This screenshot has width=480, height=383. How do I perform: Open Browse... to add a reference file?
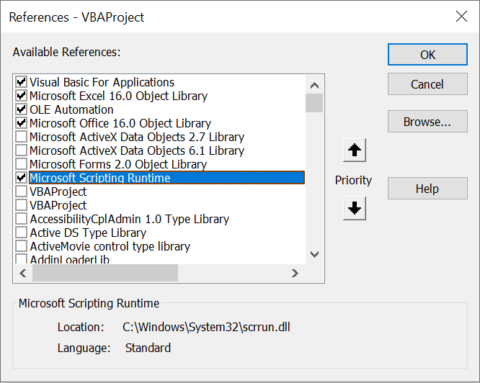pyautogui.click(x=427, y=122)
